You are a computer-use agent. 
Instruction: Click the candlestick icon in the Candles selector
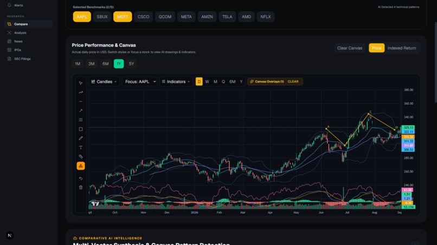click(x=93, y=82)
